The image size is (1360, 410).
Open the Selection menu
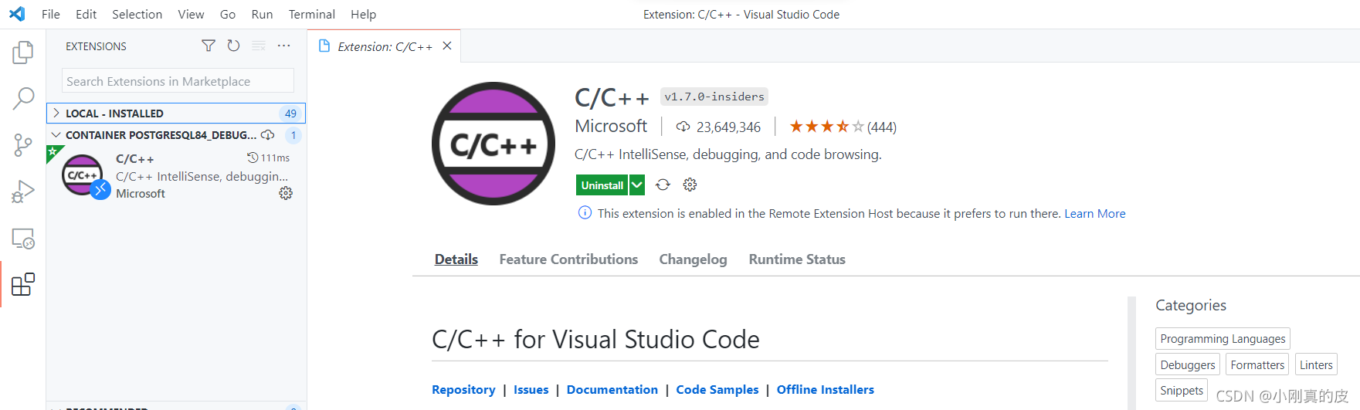click(137, 14)
